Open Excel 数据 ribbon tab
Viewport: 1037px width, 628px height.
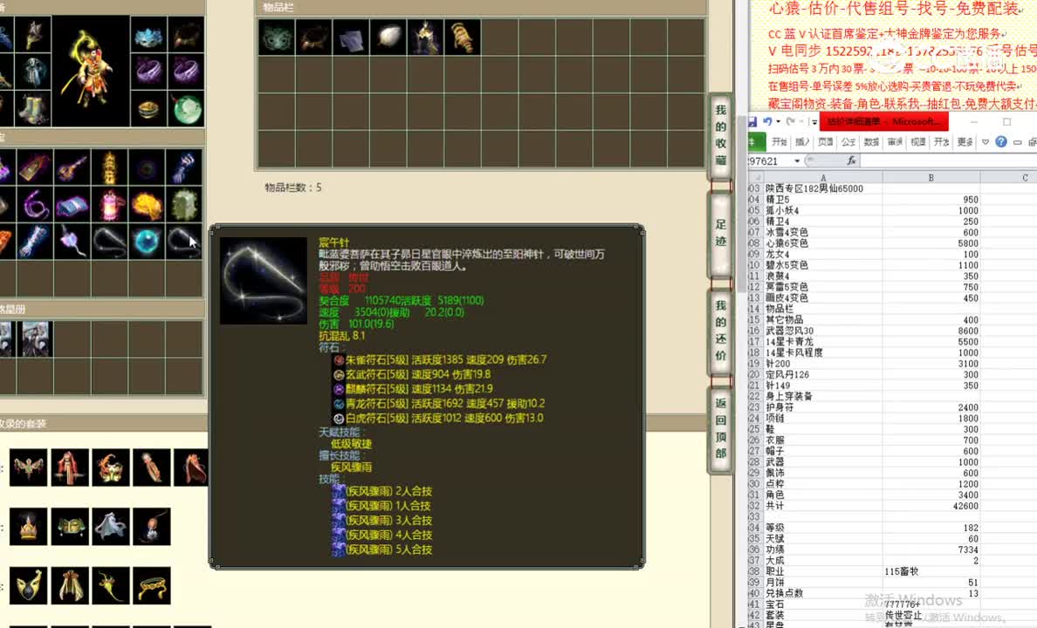pos(872,142)
